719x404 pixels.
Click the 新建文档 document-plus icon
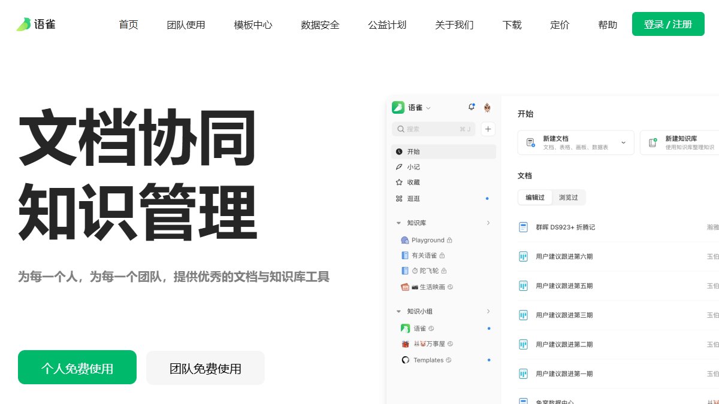pyautogui.click(x=530, y=142)
